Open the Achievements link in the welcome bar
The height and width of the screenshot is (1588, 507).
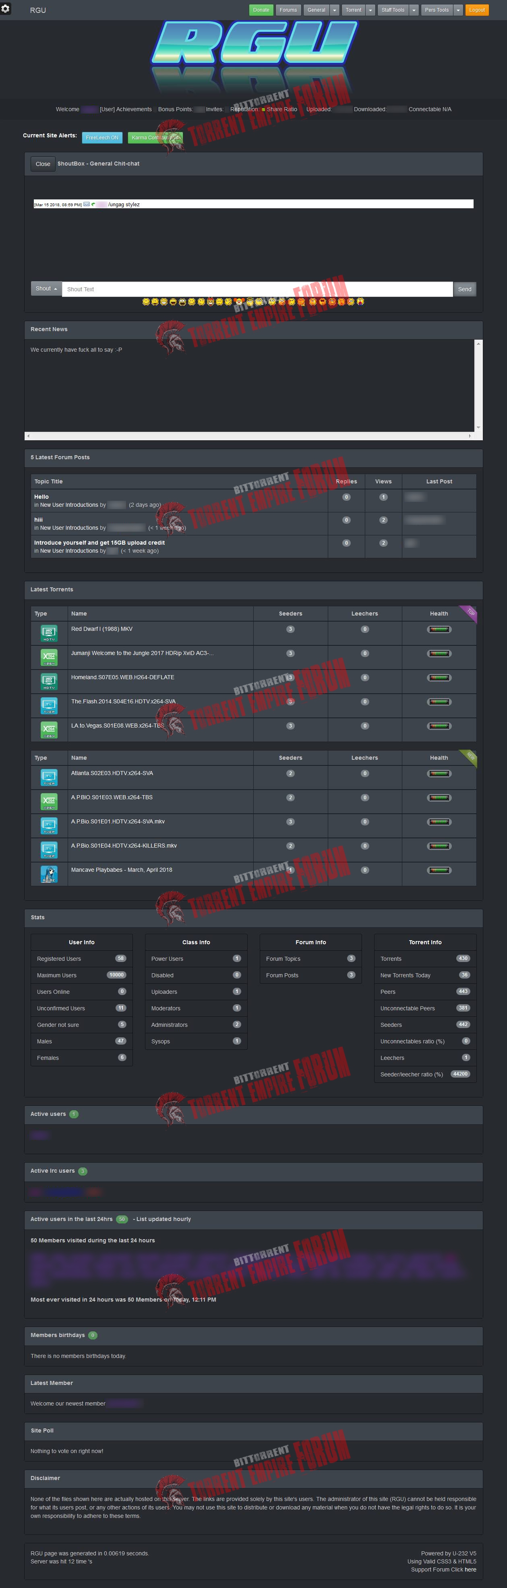[134, 109]
